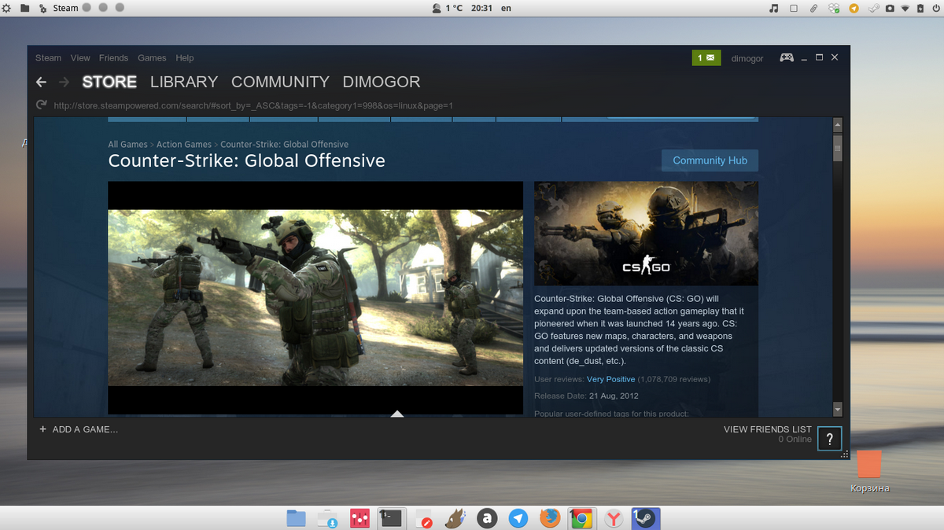This screenshot has height=530, width=944.
Task: Open Yandex Browser from the dock
Action: pyautogui.click(x=614, y=518)
